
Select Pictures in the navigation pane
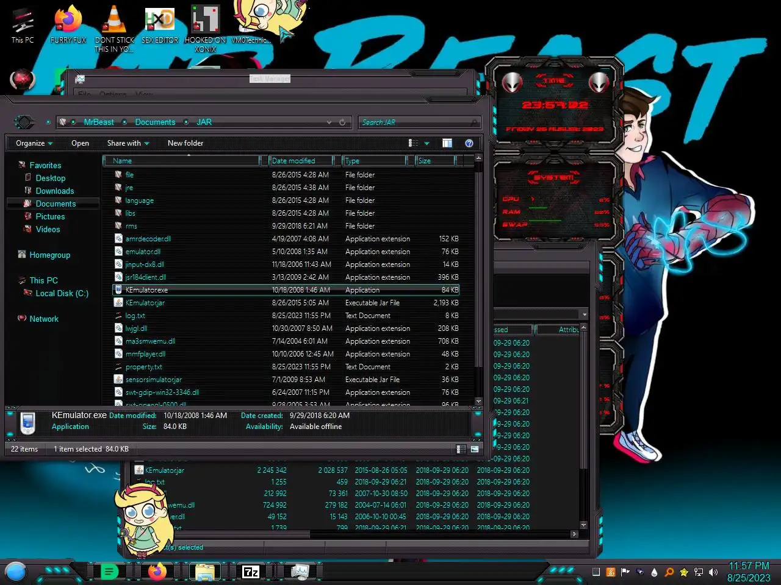coord(50,216)
